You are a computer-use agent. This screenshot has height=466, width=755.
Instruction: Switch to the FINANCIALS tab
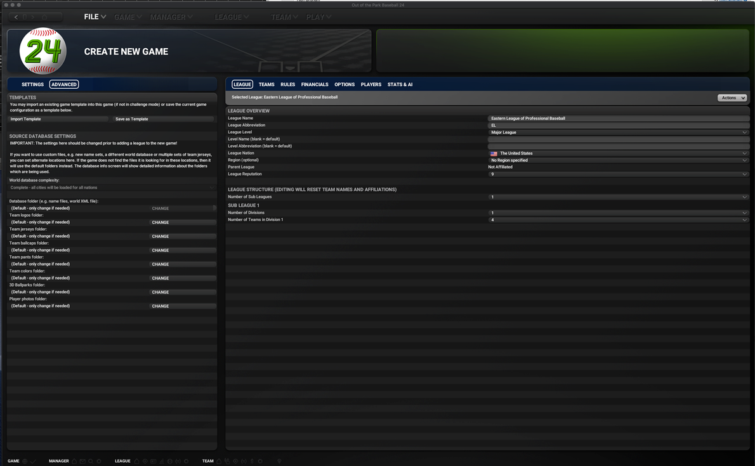315,84
